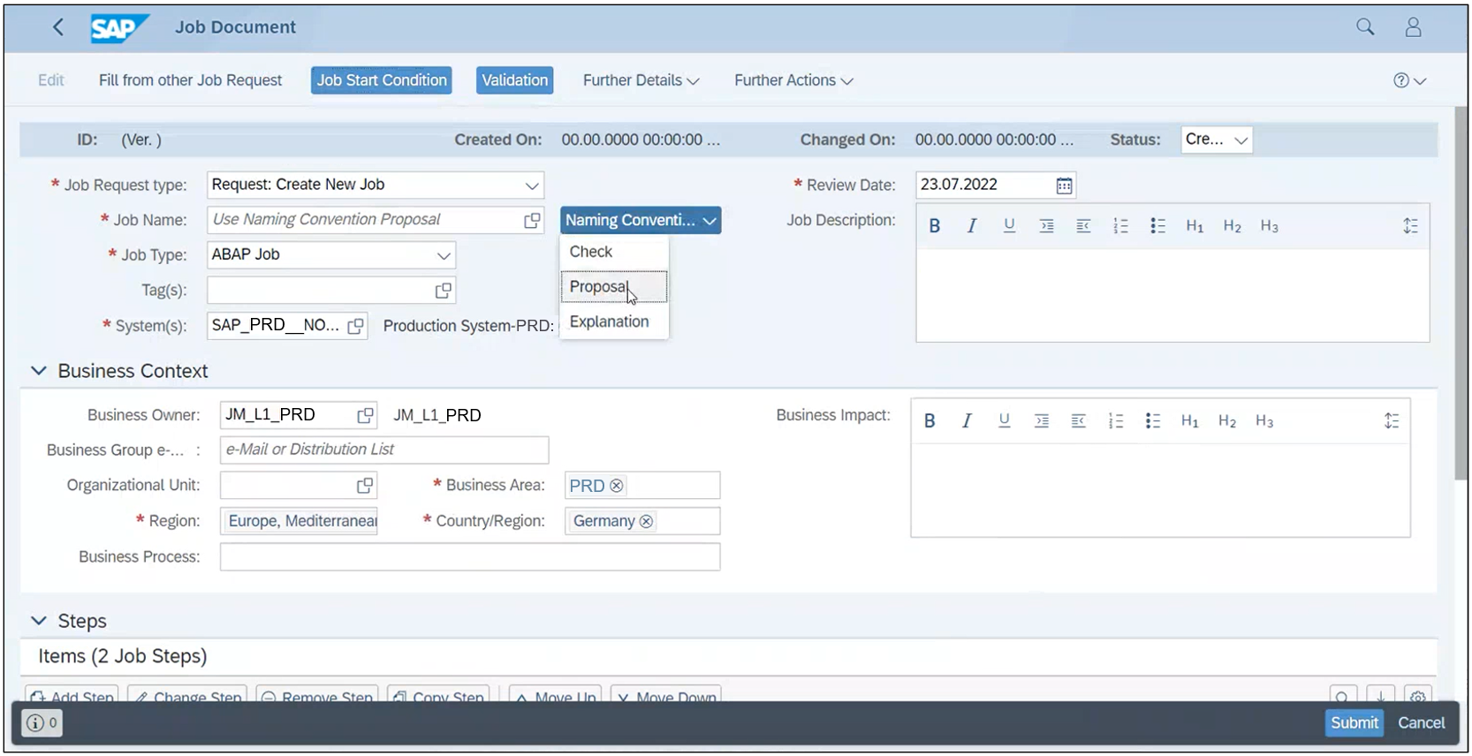Focus the Business Group e-Mail field

(x=384, y=450)
